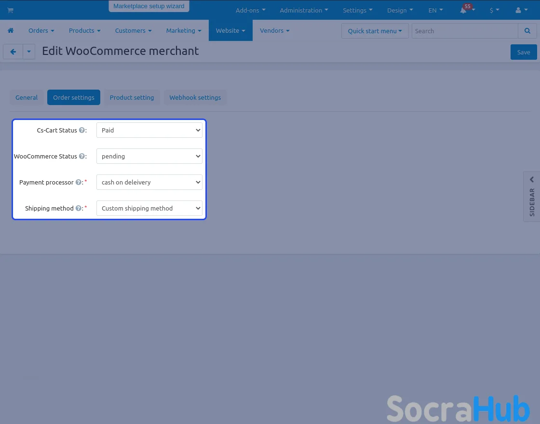Image resolution: width=540 pixels, height=424 pixels.
Task: Expand the Payment processor select box
Action: [x=149, y=182]
